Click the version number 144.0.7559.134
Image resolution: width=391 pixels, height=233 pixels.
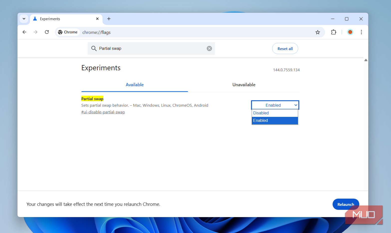tap(286, 70)
